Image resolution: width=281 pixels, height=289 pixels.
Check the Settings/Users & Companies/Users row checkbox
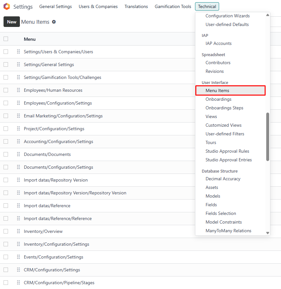click(x=6, y=52)
